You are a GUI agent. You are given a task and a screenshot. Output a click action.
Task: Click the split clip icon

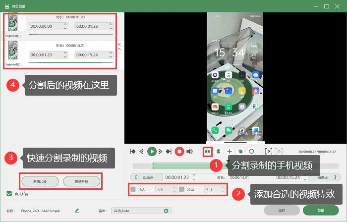[x=208, y=152]
